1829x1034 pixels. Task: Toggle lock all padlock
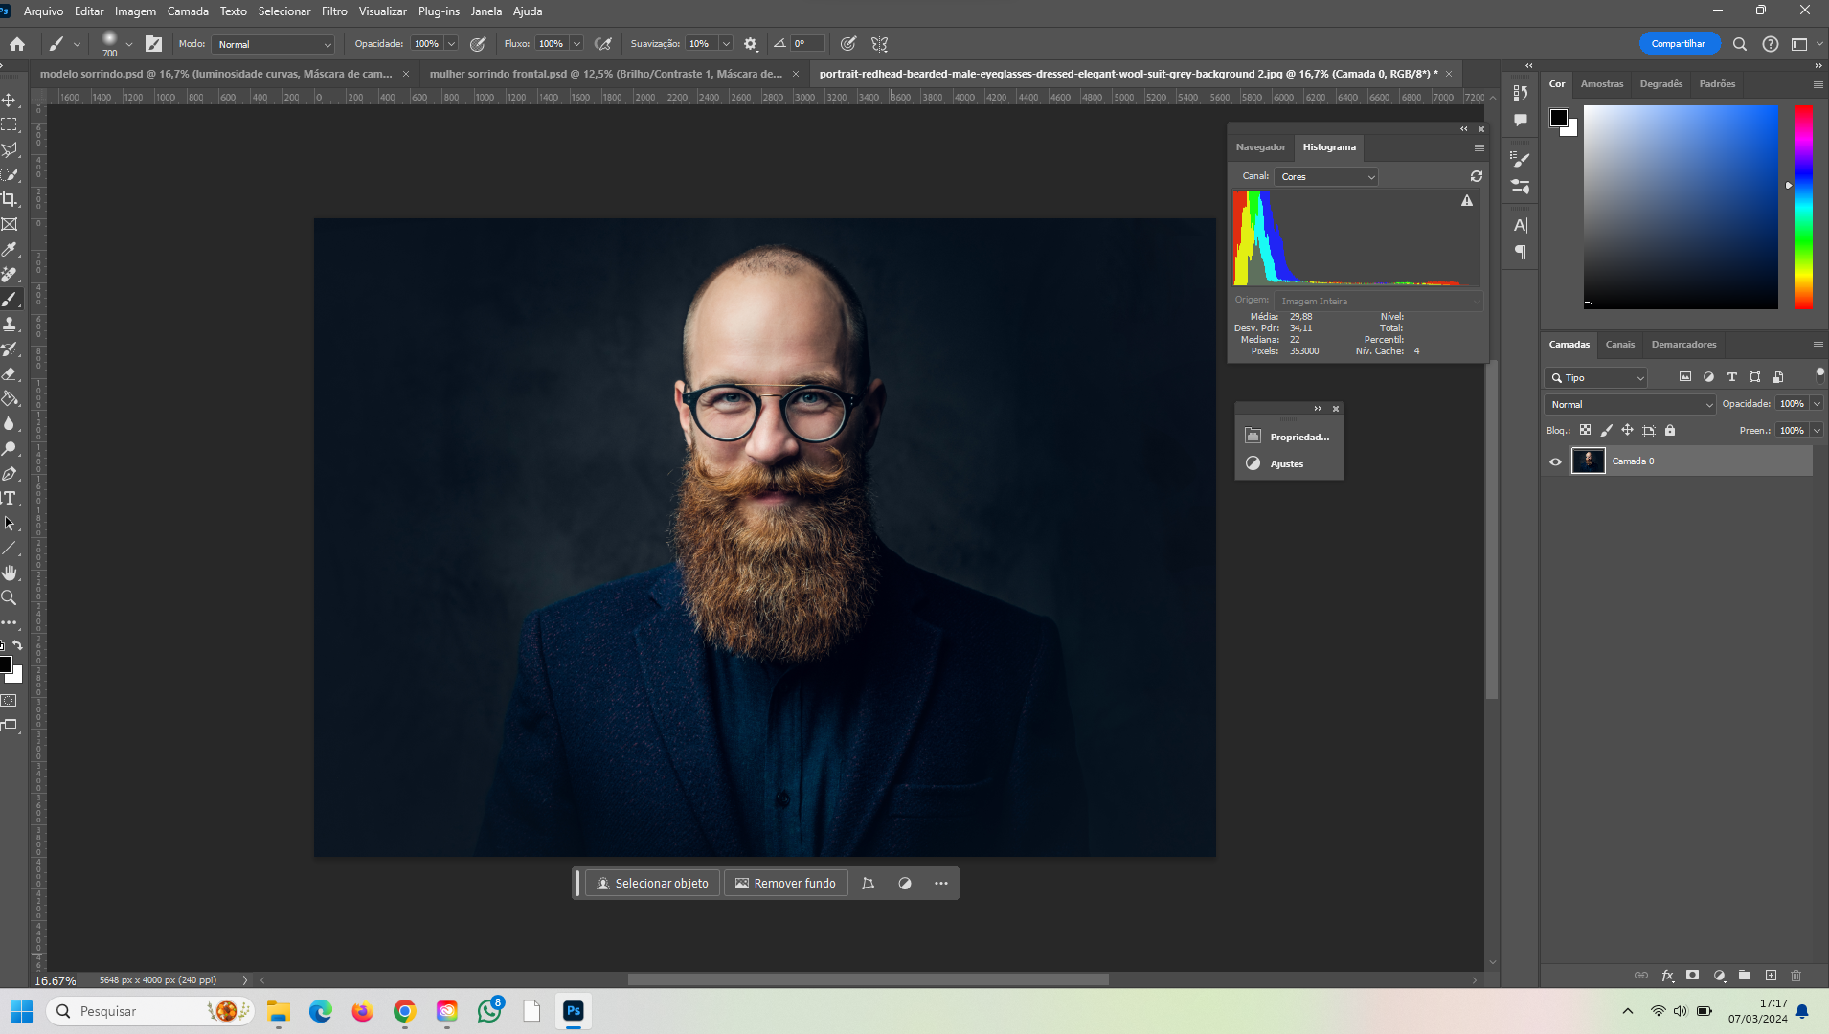click(1670, 431)
